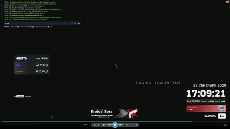Open the unread SMS notification card

pyautogui.click(x=206, y=108)
